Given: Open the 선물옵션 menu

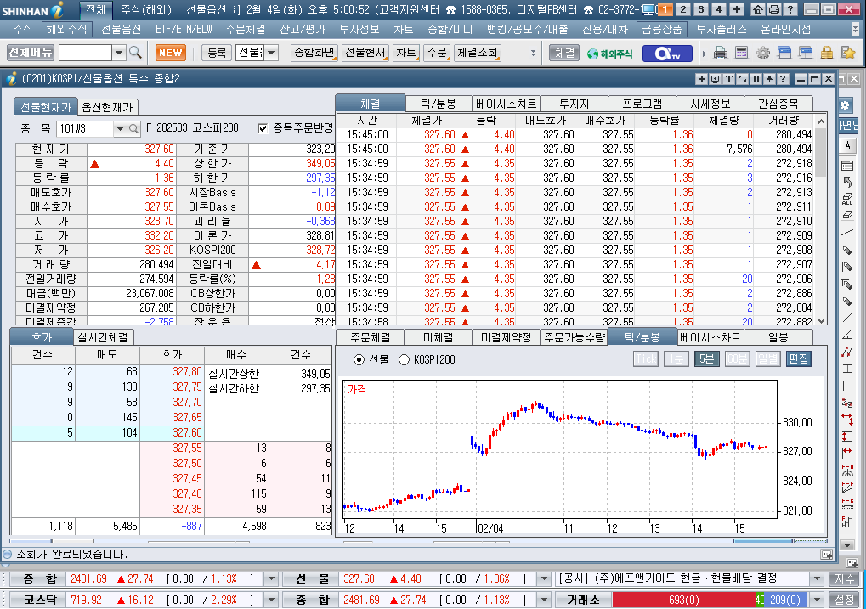Looking at the screenshot, I should [122, 29].
